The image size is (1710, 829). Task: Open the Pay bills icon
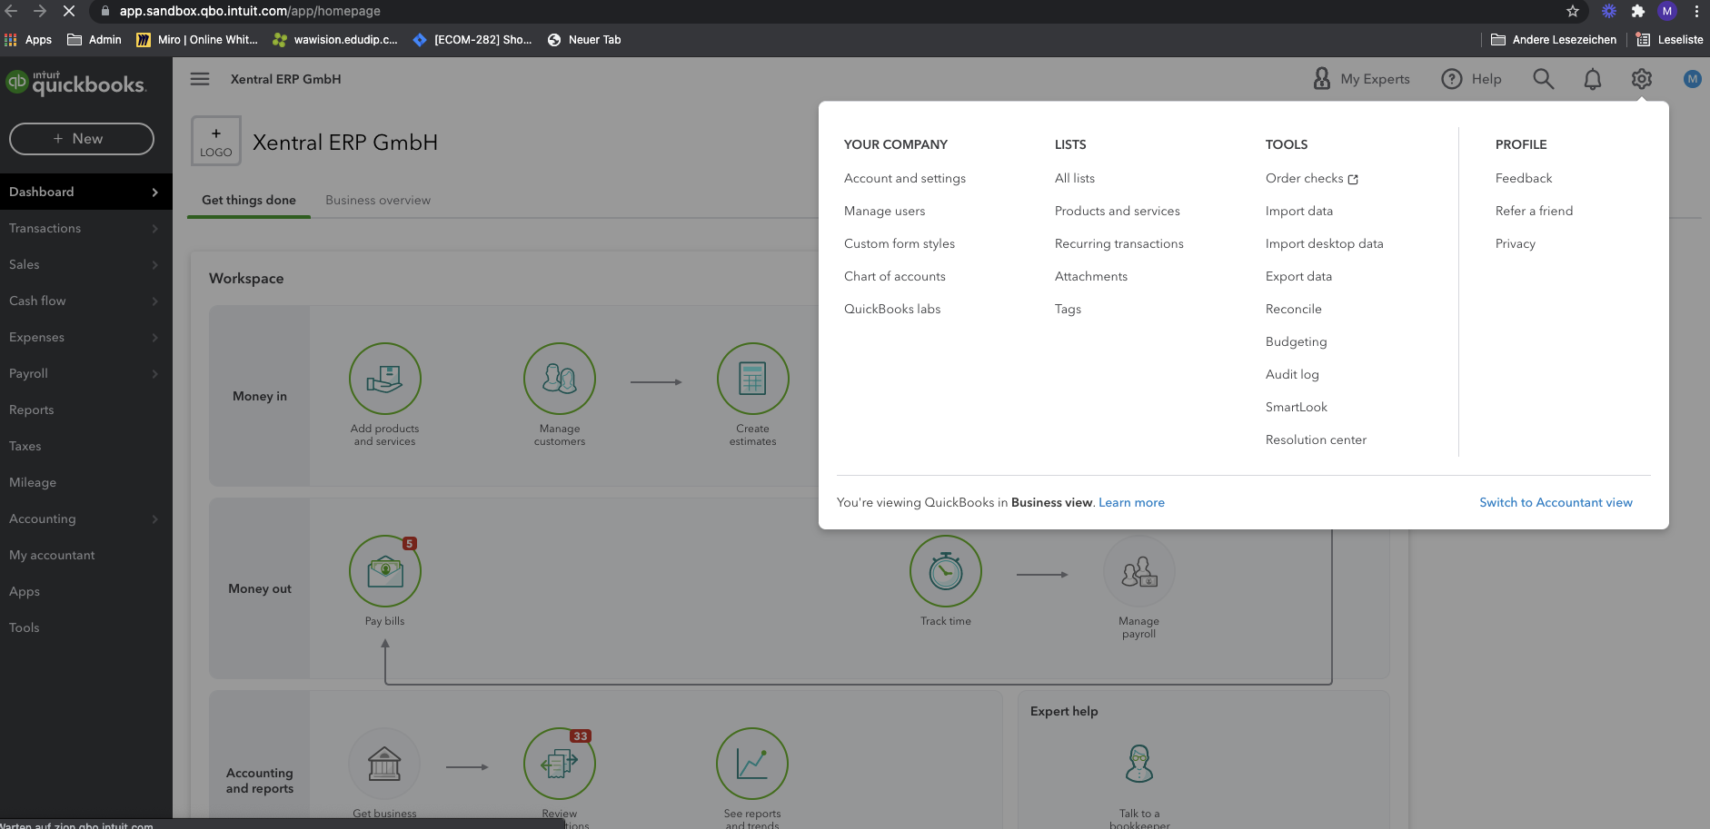coord(385,571)
